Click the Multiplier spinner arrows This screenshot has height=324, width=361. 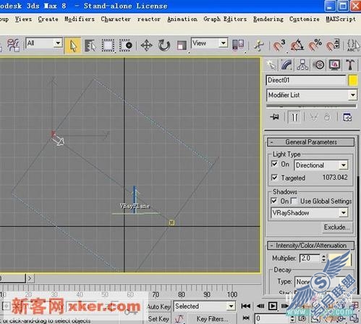click(x=323, y=258)
